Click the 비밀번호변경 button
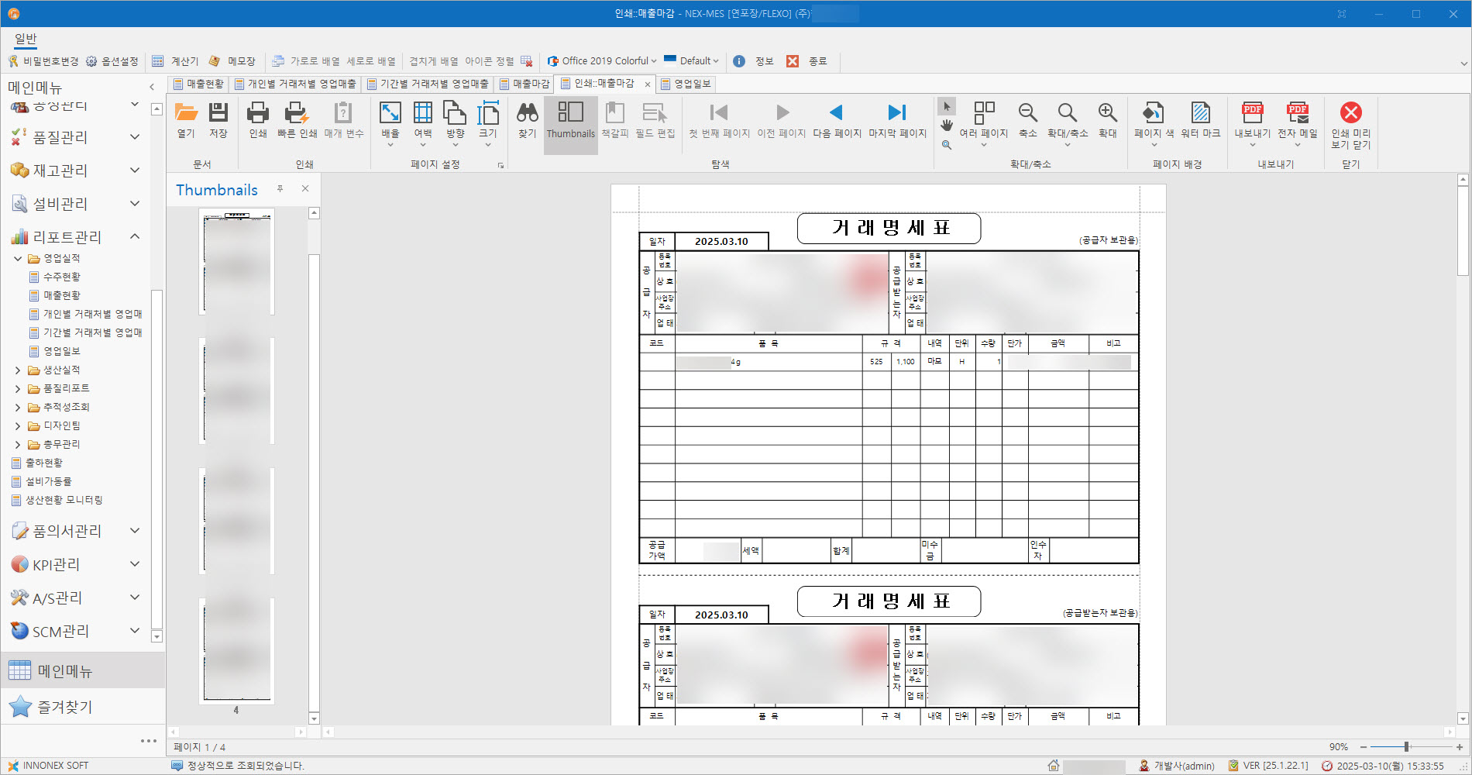The width and height of the screenshot is (1472, 775). pos(43,61)
